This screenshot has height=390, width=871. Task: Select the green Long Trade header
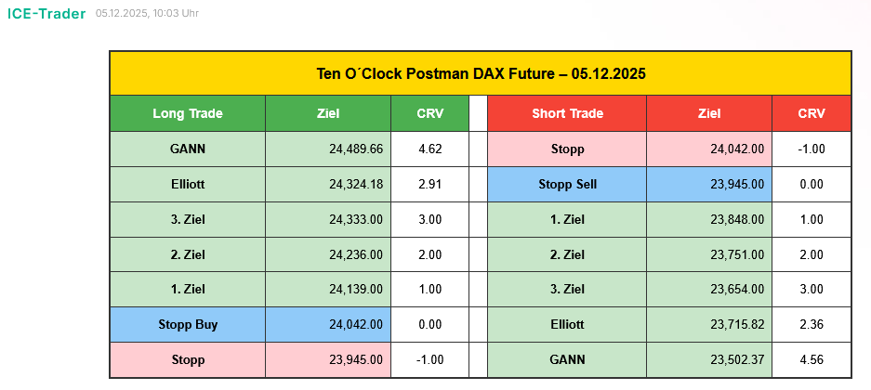188,113
